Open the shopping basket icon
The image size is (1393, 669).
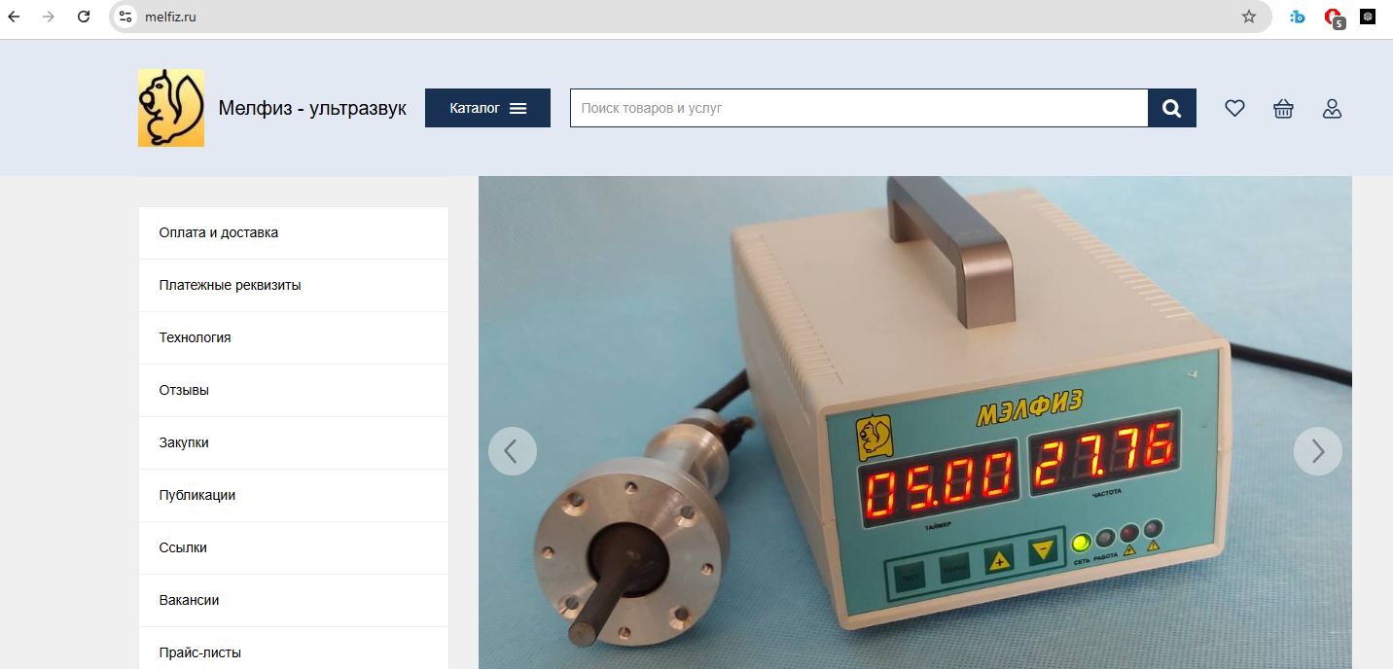point(1283,108)
